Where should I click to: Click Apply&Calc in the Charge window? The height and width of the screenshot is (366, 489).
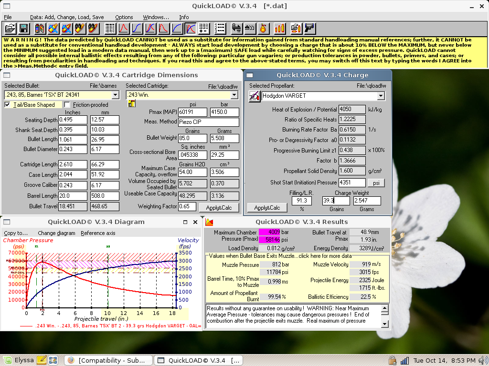click(267, 208)
